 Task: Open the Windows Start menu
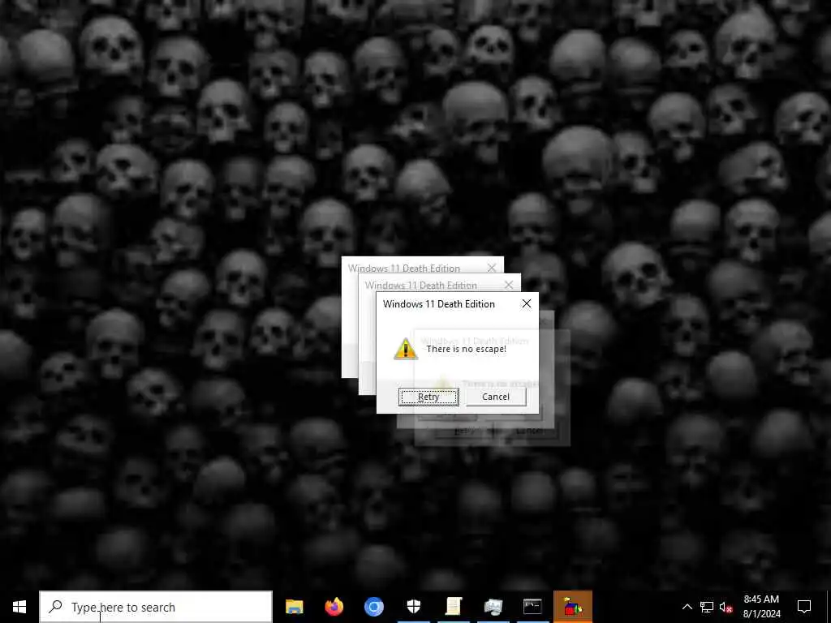(19, 607)
